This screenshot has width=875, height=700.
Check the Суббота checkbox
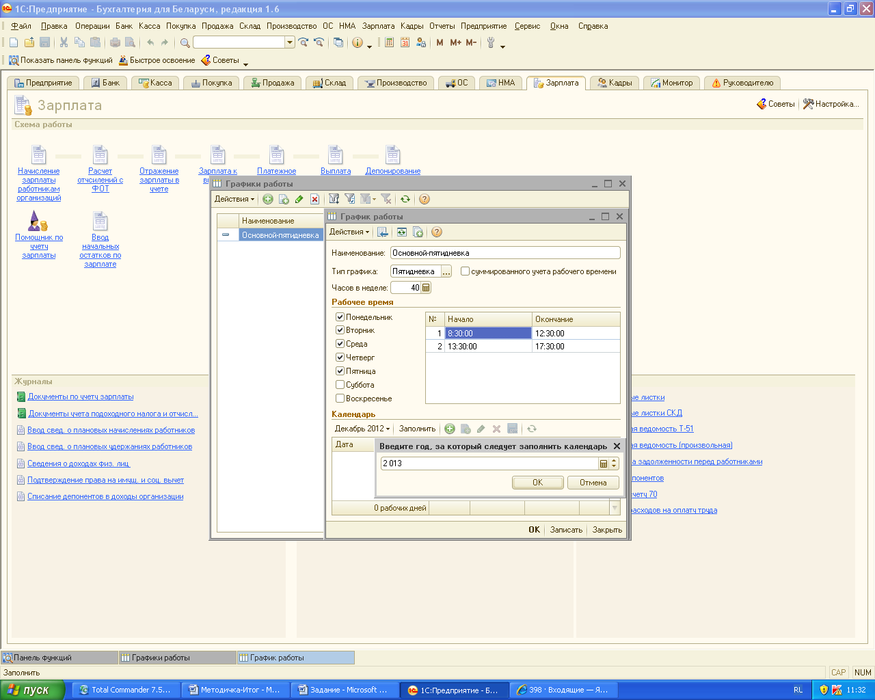click(x=340, y=385)
